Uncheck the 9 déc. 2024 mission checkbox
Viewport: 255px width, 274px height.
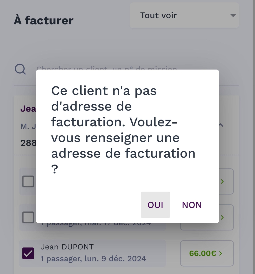pyautogui.click(x=28, y=253)
